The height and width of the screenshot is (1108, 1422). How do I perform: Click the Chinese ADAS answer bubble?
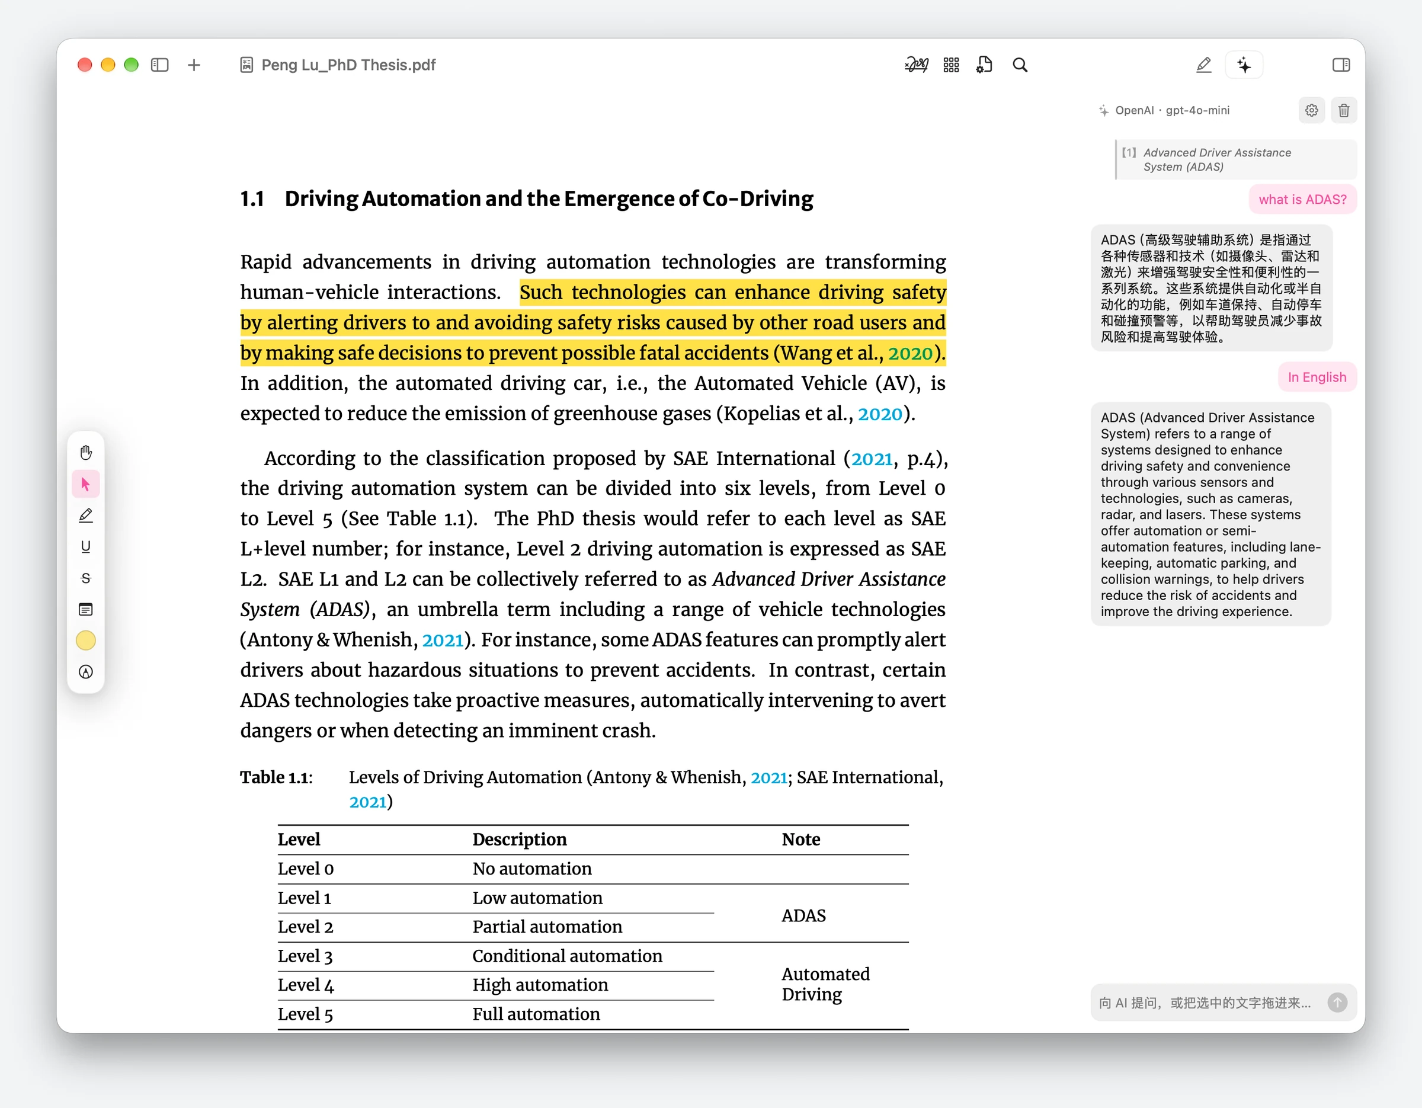1211,288
